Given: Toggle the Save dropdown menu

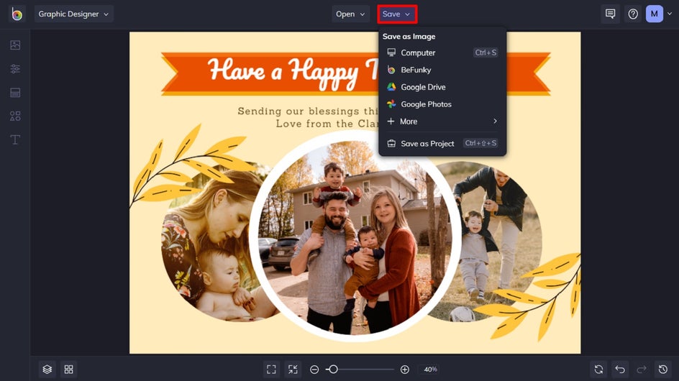Looking at the screenshot, I should coord(396,14).
